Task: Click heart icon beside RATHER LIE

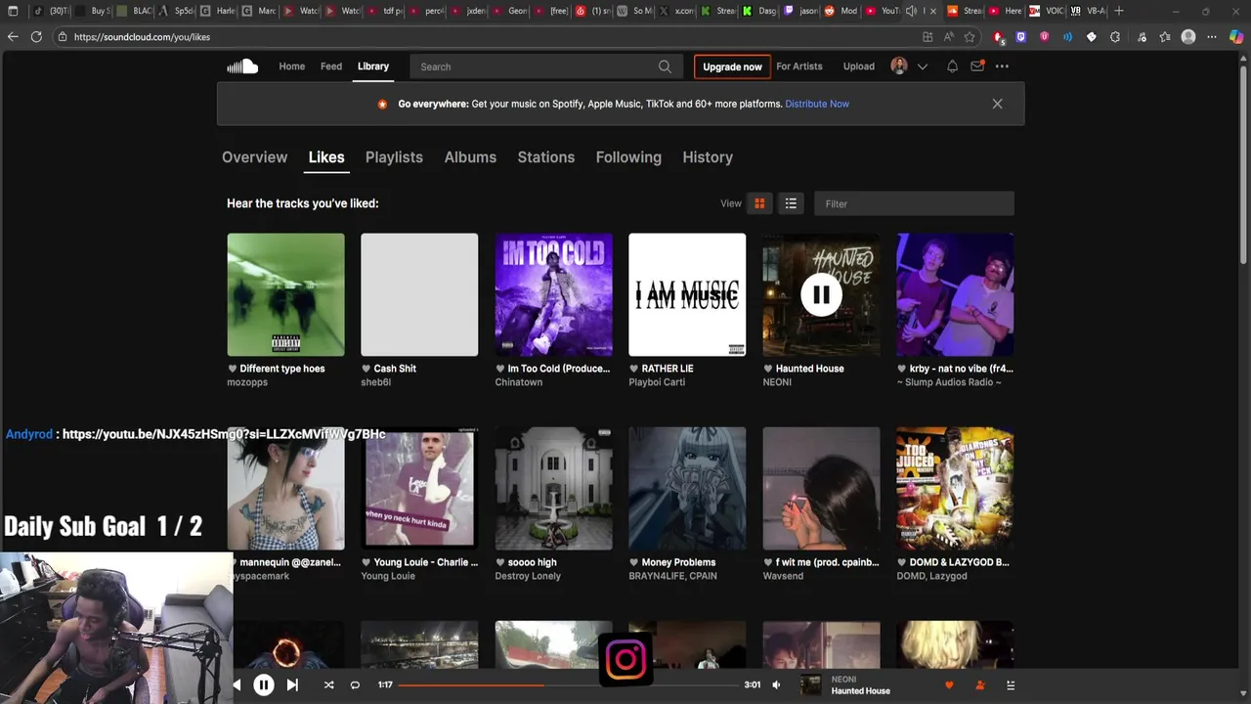Action: (x=634, y=369)
